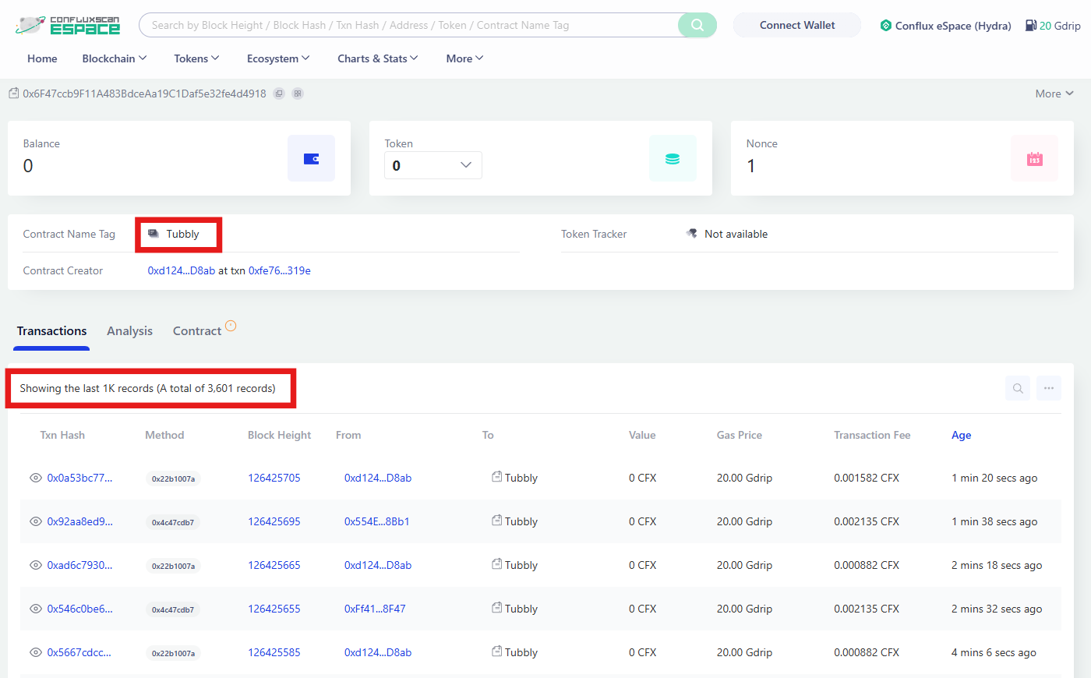This screenshot has width=1091, height=678.
Task: Sort by the Age column header
Action: point(962,435)
